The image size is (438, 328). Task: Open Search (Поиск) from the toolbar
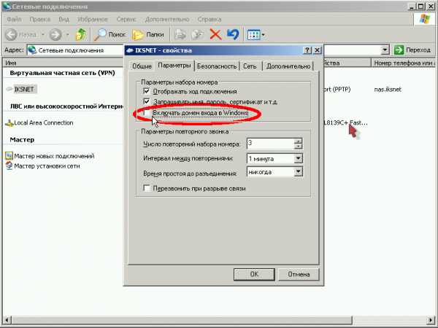coord(109,34)
